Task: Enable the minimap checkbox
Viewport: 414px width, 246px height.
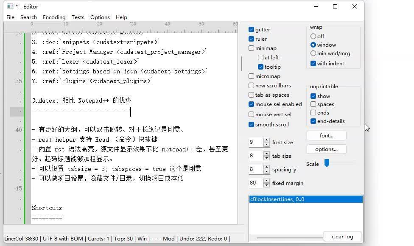Action: (252, 48)
